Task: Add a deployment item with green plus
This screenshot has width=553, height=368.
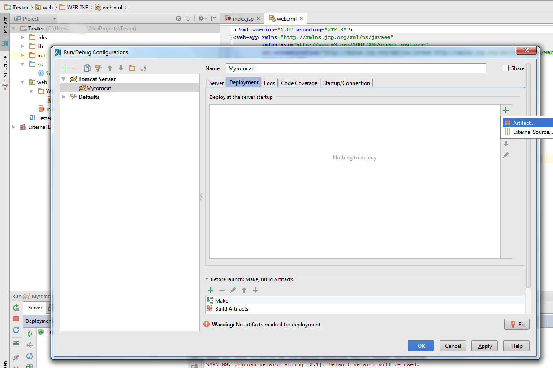Action: [506, 110]
